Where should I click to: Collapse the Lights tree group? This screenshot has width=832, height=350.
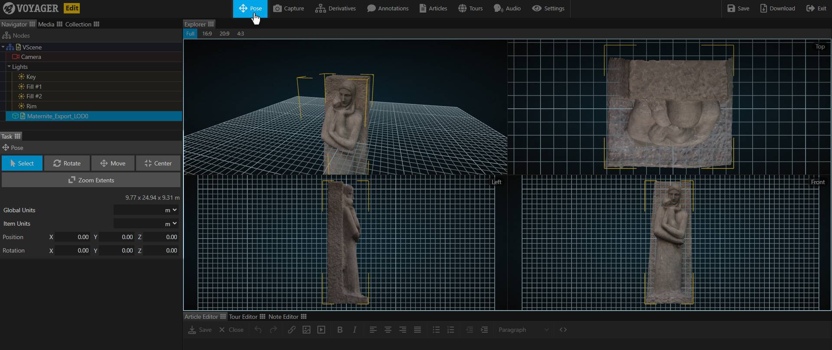click(9, 67)
